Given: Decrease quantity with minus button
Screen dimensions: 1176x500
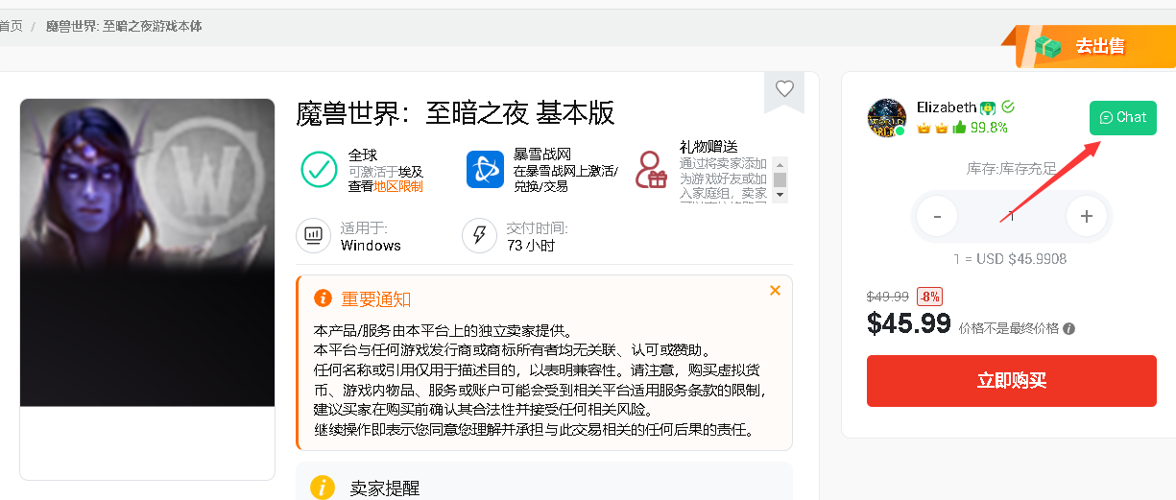Looking at the screenshot, I should click(937, 217).
